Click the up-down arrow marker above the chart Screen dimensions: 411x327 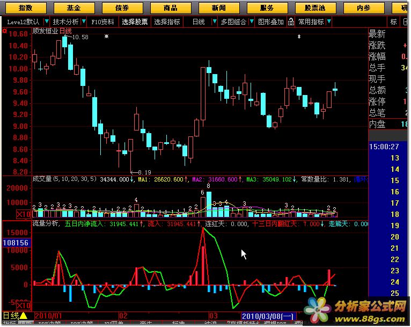tap(299, 37)
